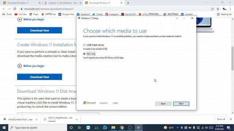Viewport: 234px width, 131px height.
Task: Go back in Chrome browser
Action: pos(4,9)
